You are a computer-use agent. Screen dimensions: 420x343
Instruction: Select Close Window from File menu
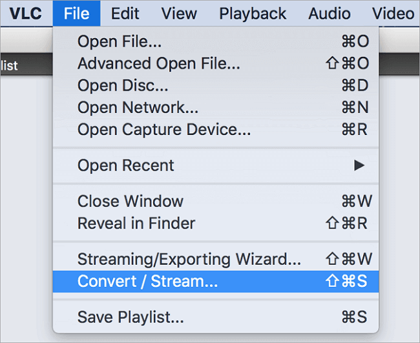point(131,201)
